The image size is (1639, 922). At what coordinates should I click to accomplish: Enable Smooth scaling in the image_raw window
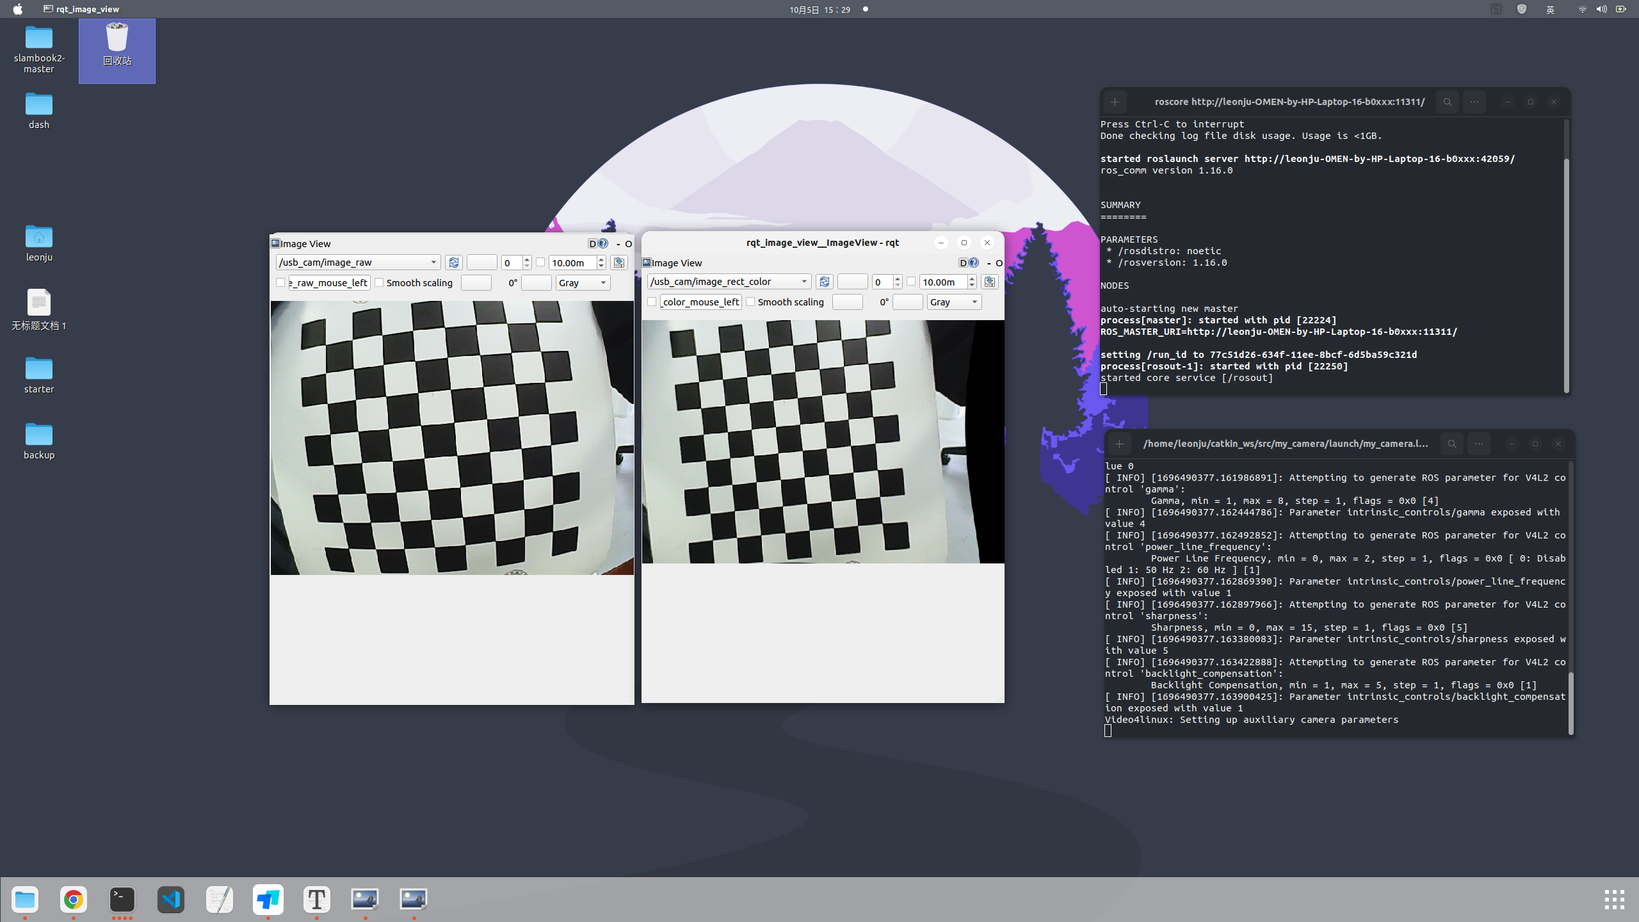(380, 282)
